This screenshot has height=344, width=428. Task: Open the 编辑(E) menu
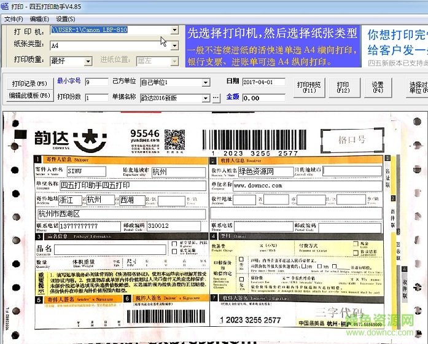(x=40, y=19)
